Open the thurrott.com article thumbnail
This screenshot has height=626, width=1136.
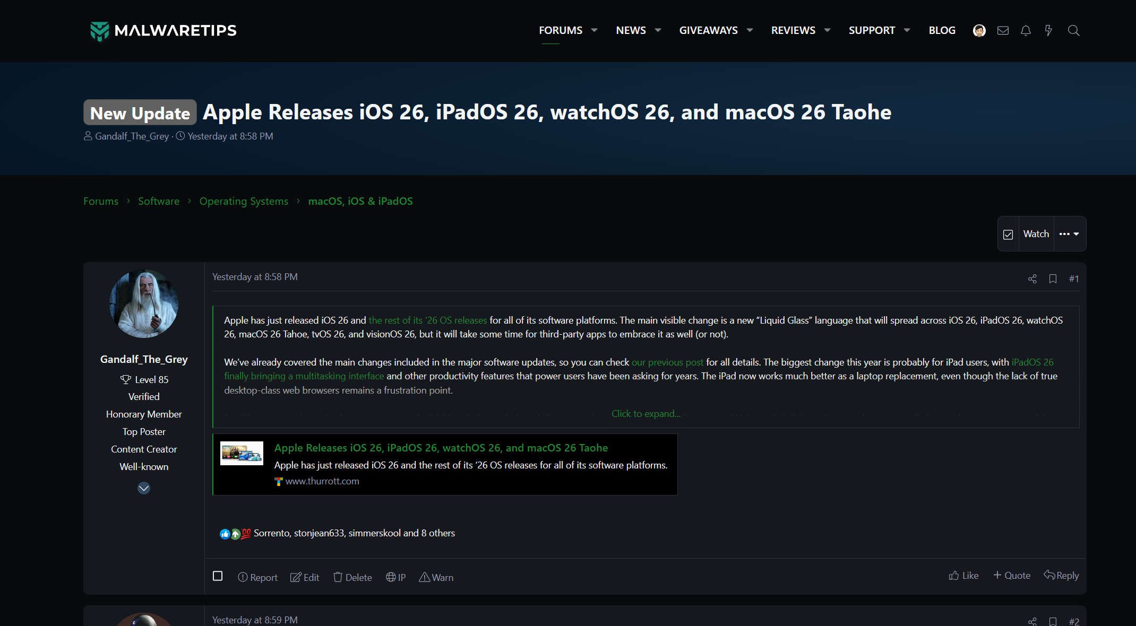(242, 453)
